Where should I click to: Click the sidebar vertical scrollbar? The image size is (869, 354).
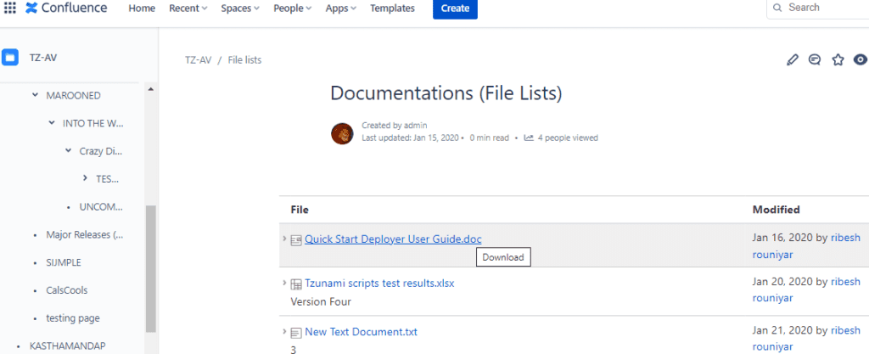pos(151,269)
